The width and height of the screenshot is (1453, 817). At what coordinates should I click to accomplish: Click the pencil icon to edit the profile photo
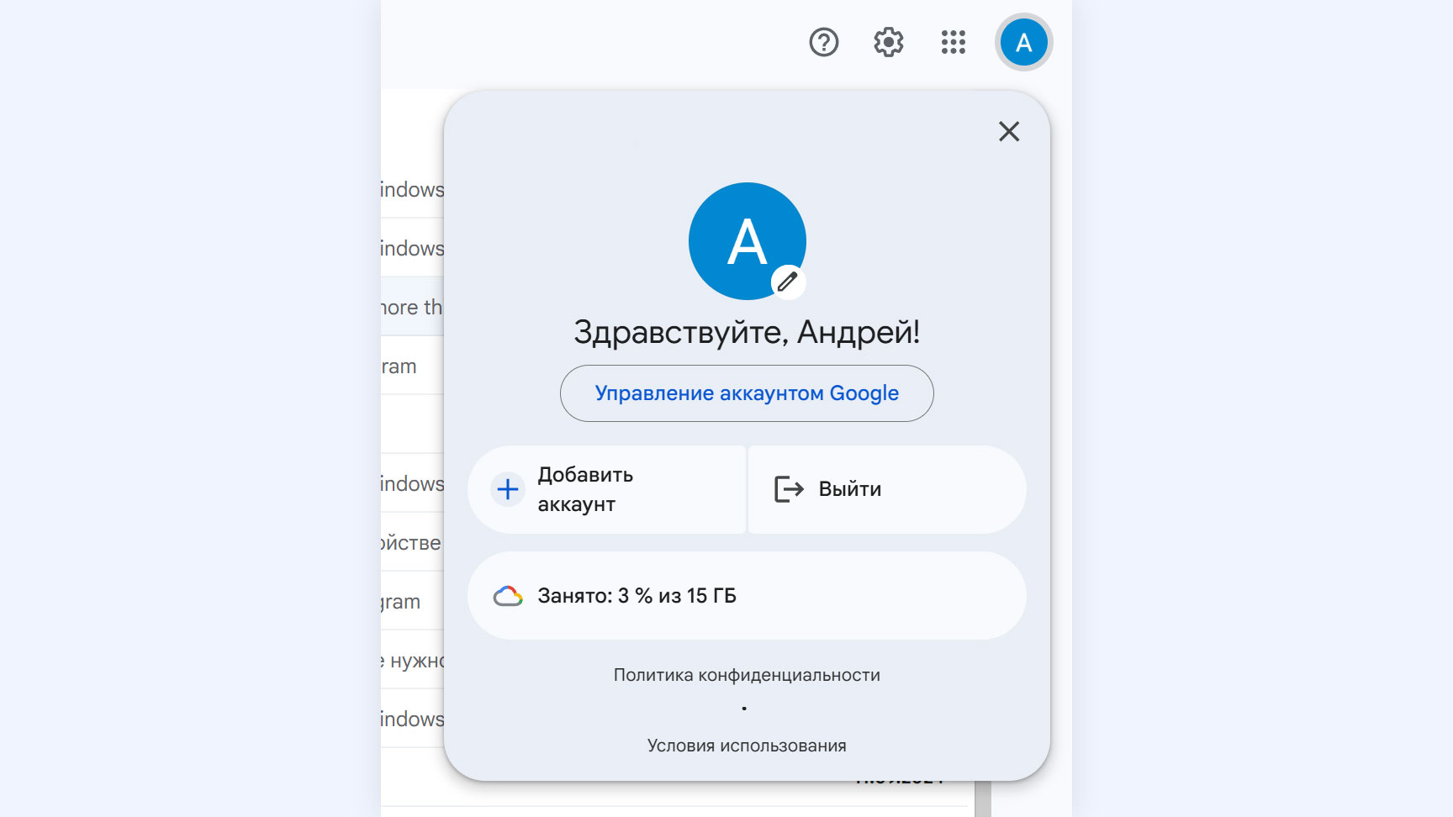coord(788,282)
